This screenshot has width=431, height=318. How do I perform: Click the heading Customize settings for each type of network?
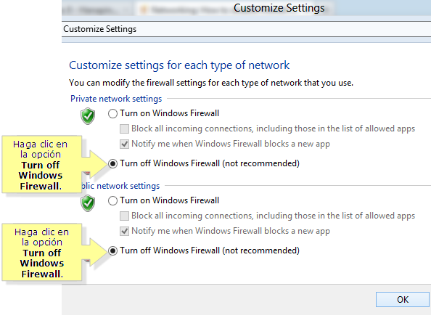click(179, 65)
